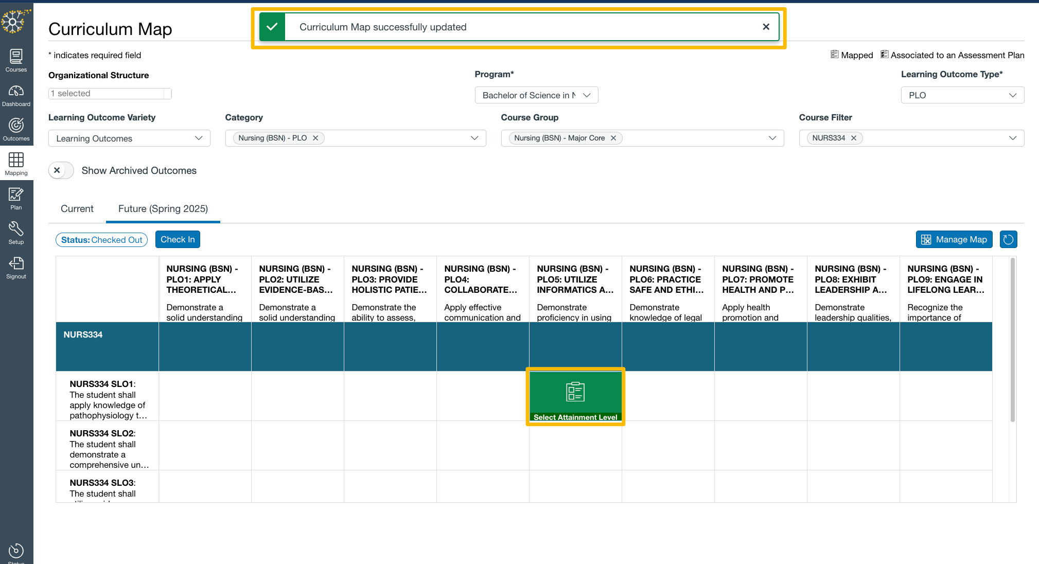Expand the Program dropdown for Bachelor of Science
The height and width of the screenshot is (564, 1039).
pos(536,95)
